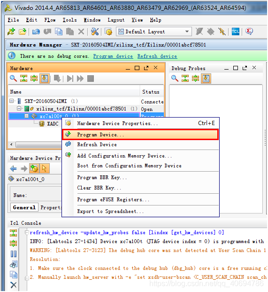The width and height of the screenshot is (268, 292).
Task: Select the General tab in Device Properties
Action: click(24, 207)
